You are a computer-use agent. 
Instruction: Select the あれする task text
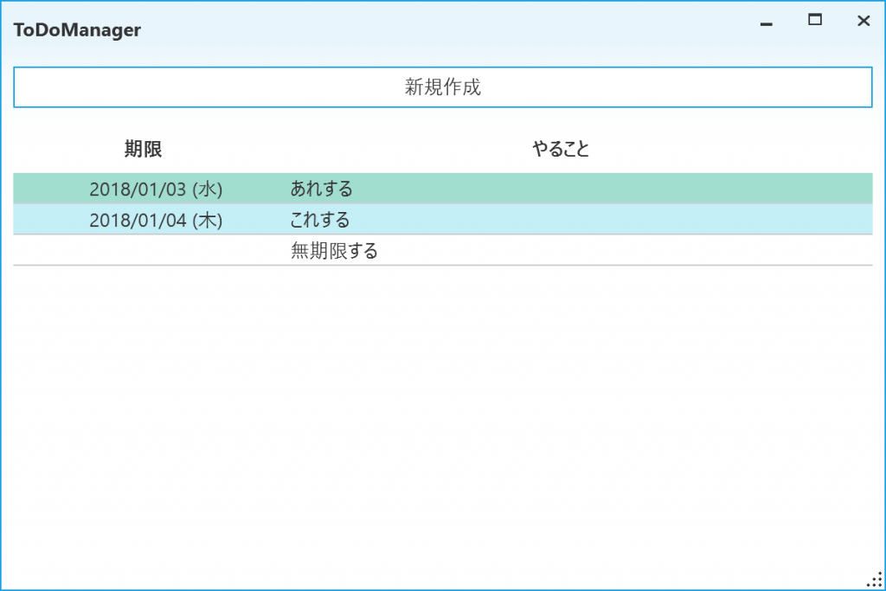click(x=321, y=189)
